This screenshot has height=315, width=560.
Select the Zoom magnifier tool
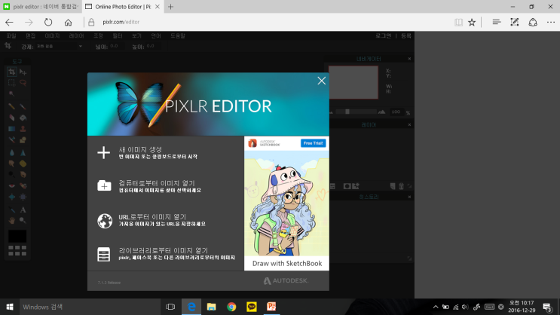(23, 221)
